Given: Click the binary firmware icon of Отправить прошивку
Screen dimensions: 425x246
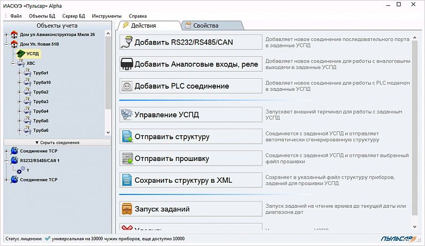Looking at the screenshot, I should 127,158.
